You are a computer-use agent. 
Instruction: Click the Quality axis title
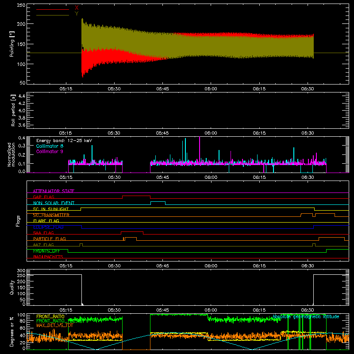12,287
